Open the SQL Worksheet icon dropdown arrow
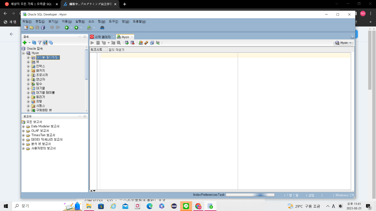Screen dimensions: 376x211 click(94, 28)
